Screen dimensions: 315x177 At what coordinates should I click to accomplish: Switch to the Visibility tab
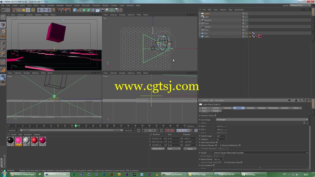pos(250,108)
